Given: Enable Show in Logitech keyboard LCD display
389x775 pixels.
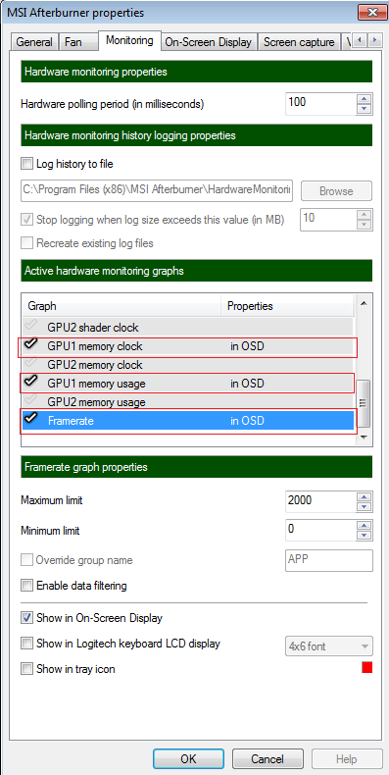Looking at the screenshot, I should [26, 644].
